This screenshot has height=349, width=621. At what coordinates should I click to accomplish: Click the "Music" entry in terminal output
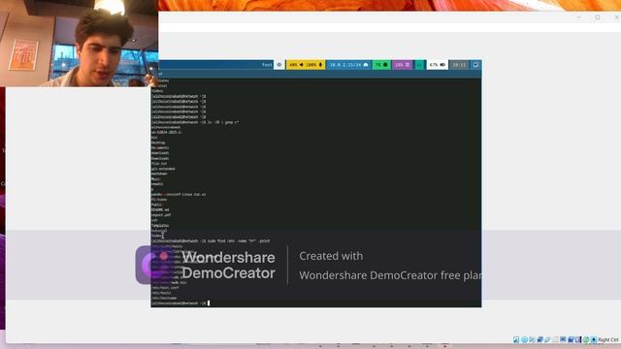155,178
